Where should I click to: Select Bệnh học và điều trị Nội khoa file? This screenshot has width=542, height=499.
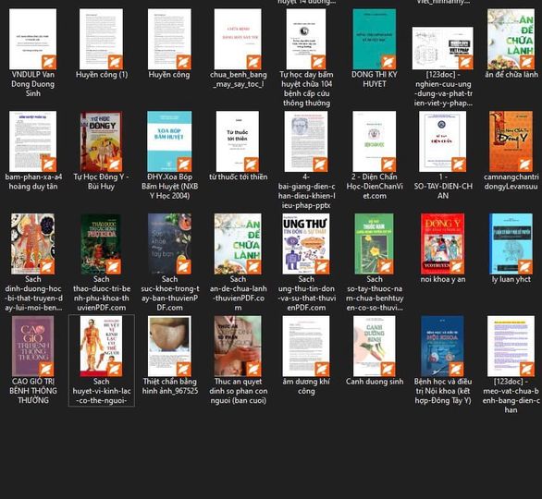(442, 346)
